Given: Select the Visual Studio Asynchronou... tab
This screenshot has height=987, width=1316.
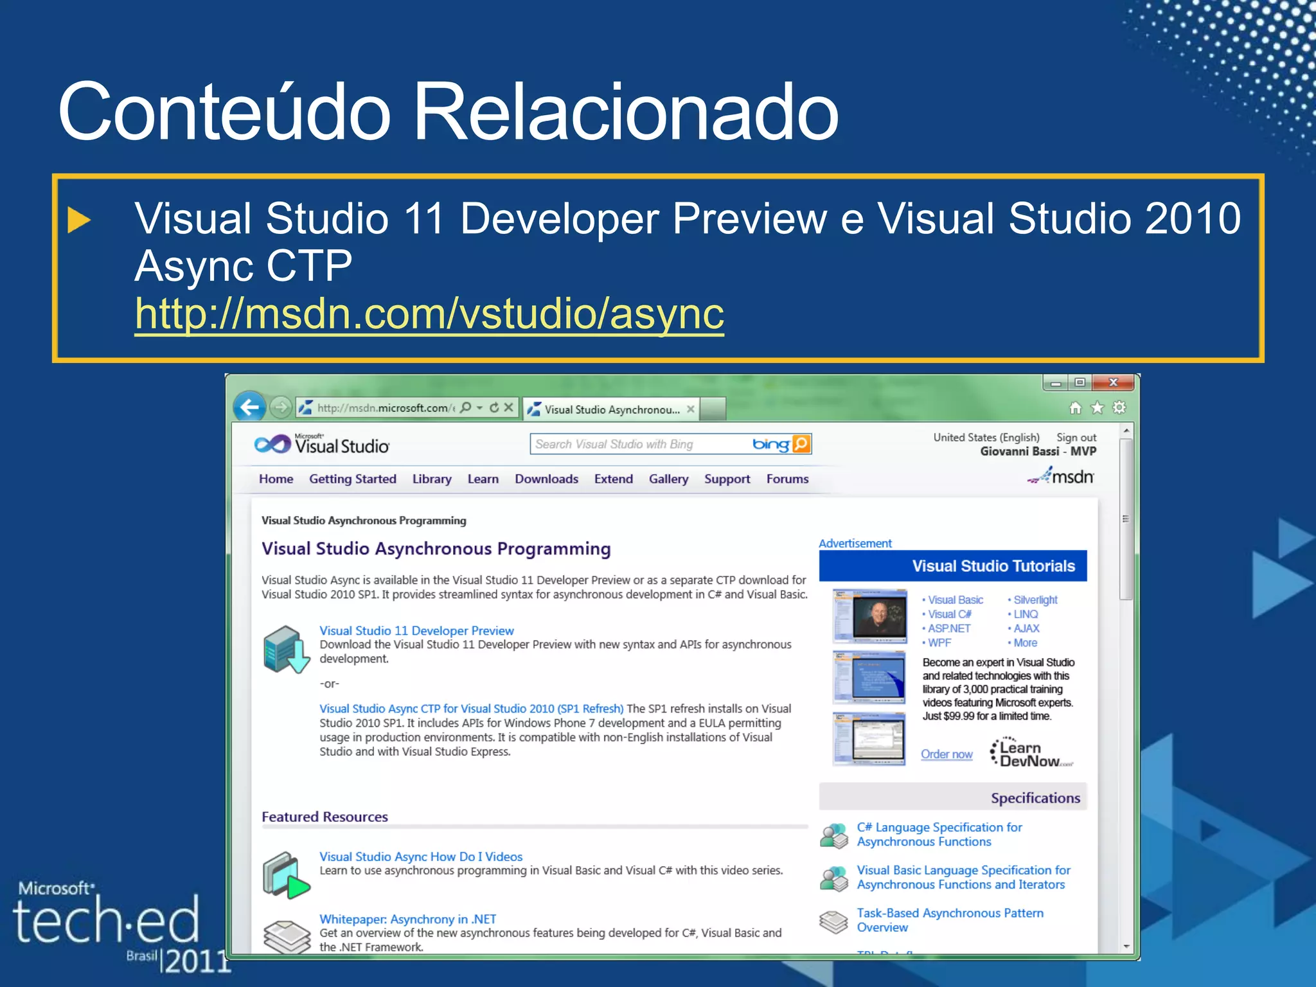Looking at the screenshot, I should [x=610, y=409].
